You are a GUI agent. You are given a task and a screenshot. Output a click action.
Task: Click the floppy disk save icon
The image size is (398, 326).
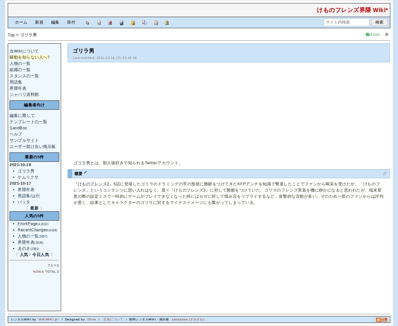122,23
